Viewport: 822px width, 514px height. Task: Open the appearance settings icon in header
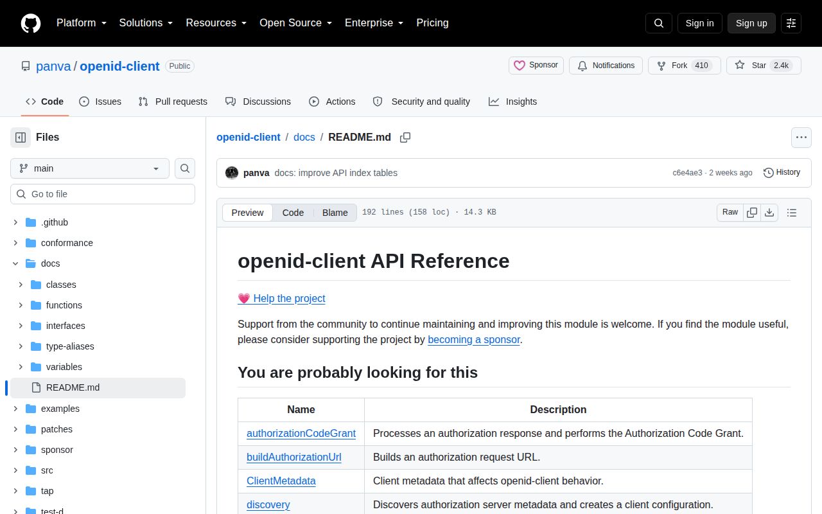(x=791, y=23)
